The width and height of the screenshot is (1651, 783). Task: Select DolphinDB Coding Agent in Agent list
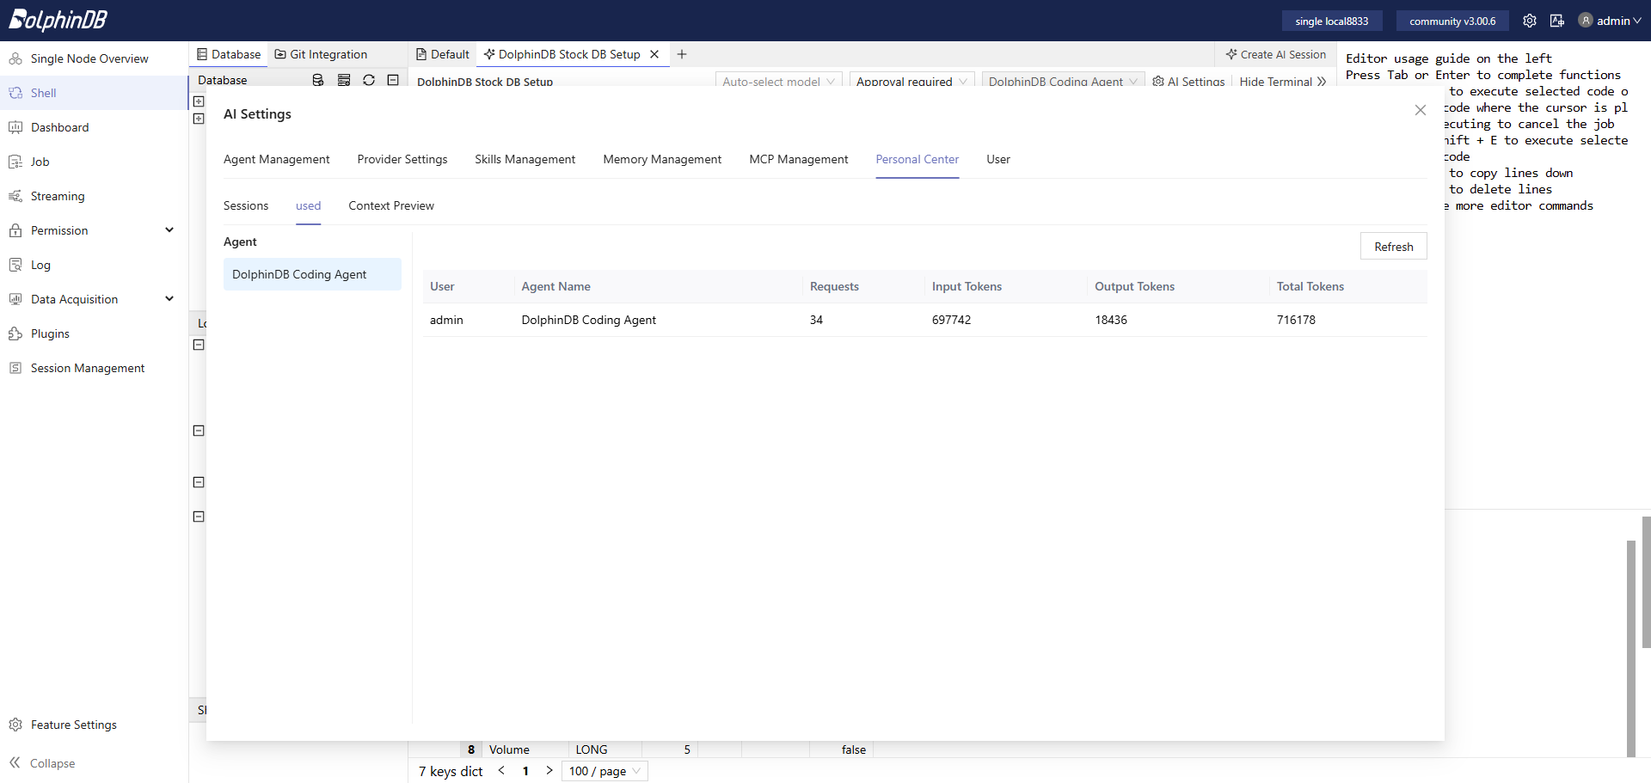(312, 274)
